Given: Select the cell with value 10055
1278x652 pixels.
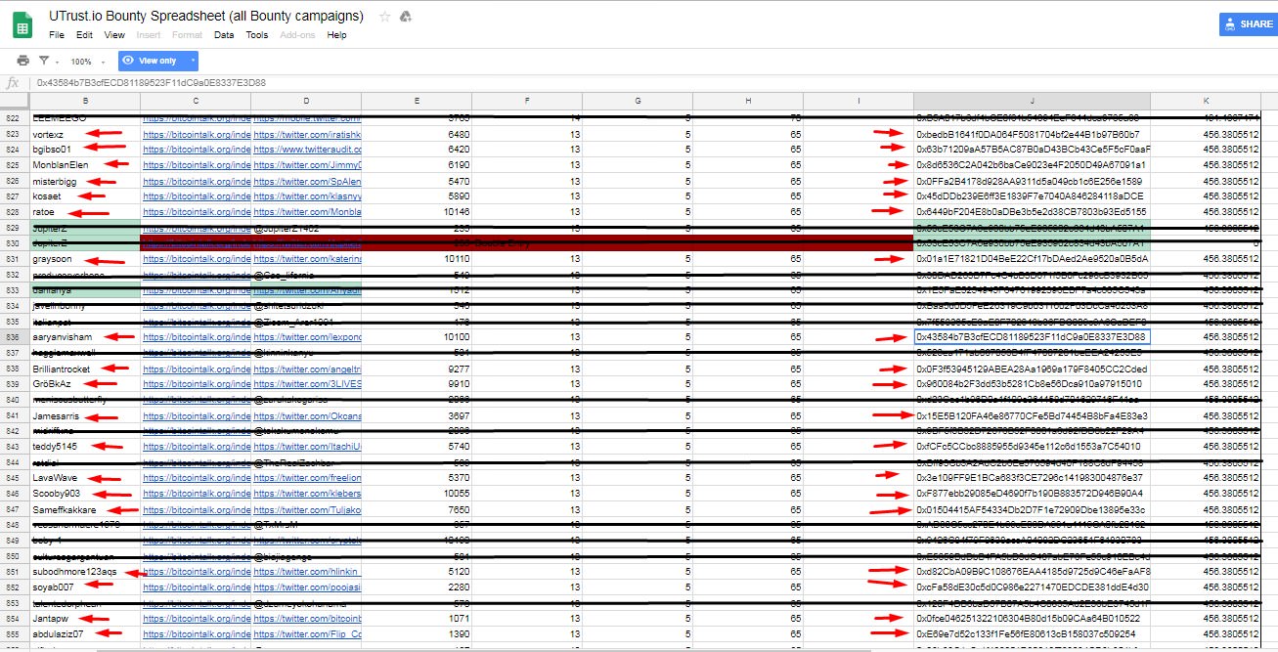Looking at the screenshot, I should coord(417,494).
